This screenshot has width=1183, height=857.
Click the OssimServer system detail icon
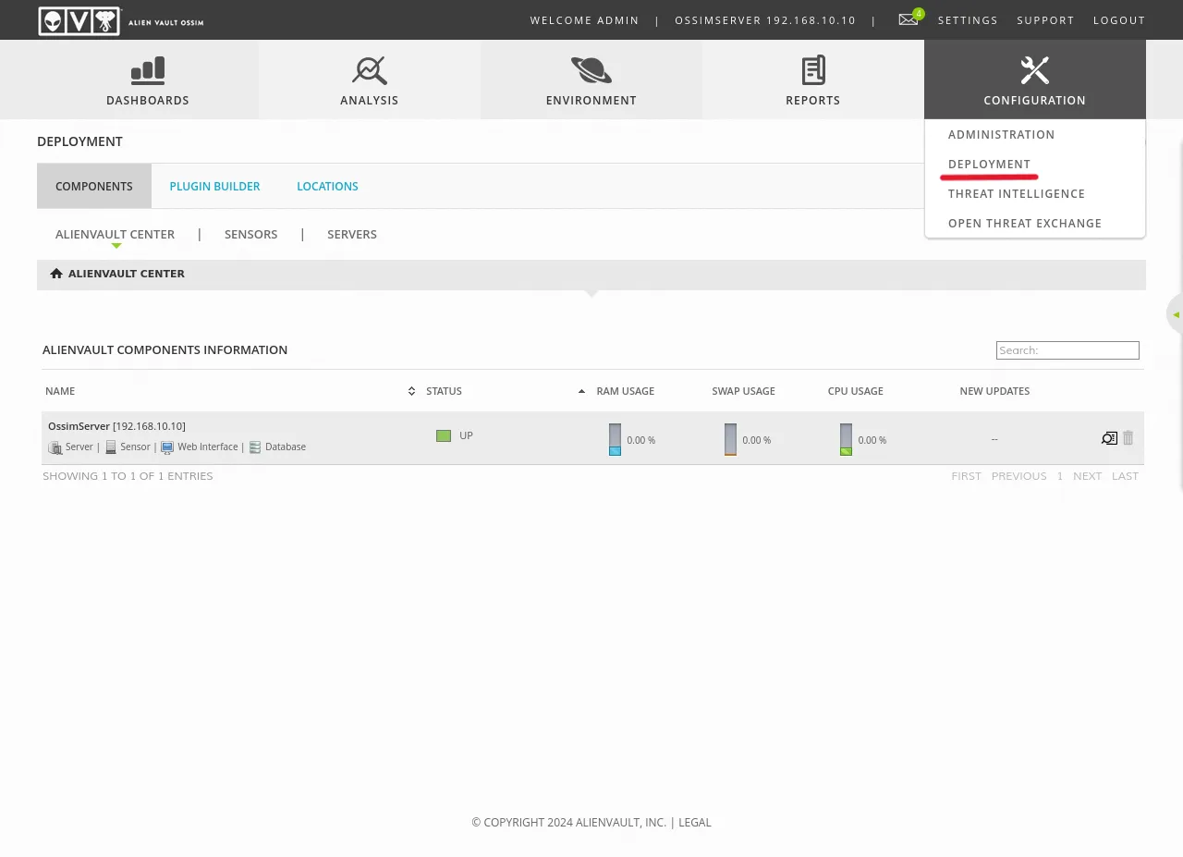point(1109,438)
